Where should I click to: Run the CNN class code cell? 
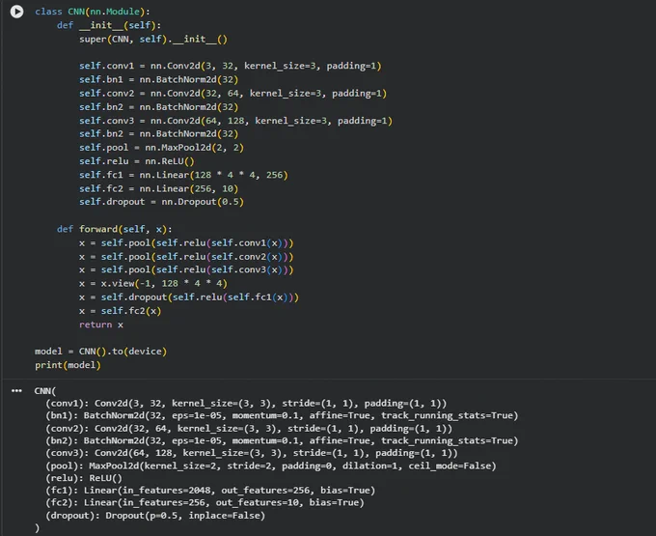[16, 12]
